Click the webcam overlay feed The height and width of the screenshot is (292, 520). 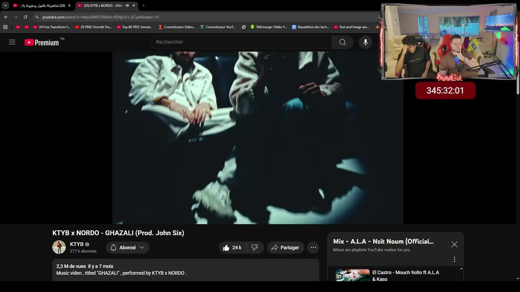pos(449,41)
